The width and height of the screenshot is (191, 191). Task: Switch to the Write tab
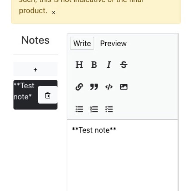pyautogui.click(x=82, y=43)
